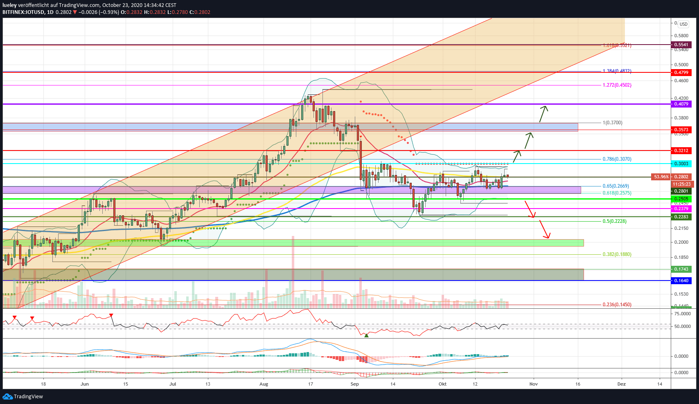Image resolution: width=699 pixels, height=404 pixels.
Task: Click the 0.618(0.2575) Fibonacci label
Action: tap(617, 193)
